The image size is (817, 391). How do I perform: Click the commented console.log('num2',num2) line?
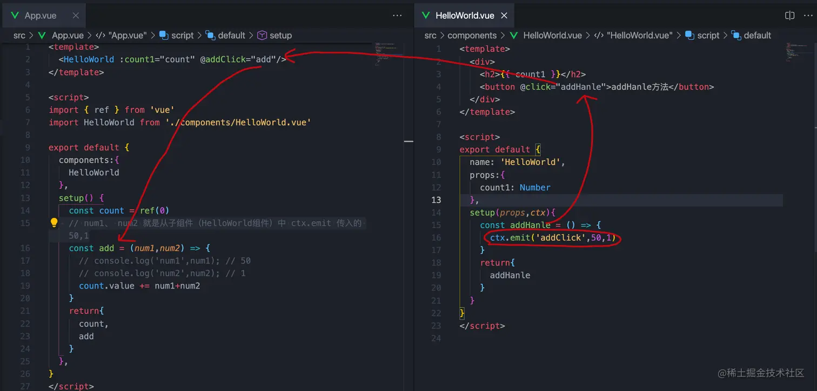(162, 273)
